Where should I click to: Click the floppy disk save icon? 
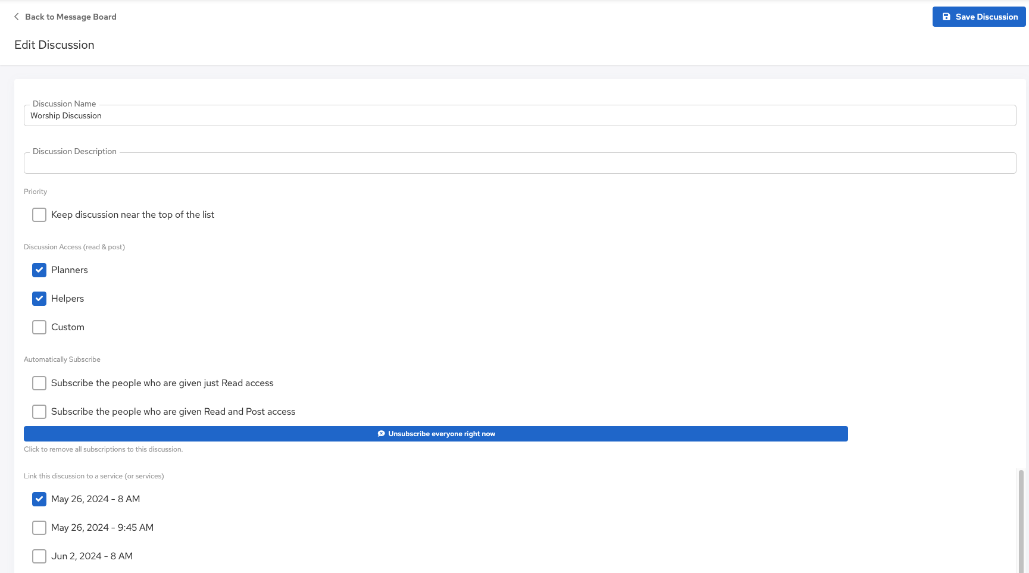pyautogui.click(x=946, y=17)
